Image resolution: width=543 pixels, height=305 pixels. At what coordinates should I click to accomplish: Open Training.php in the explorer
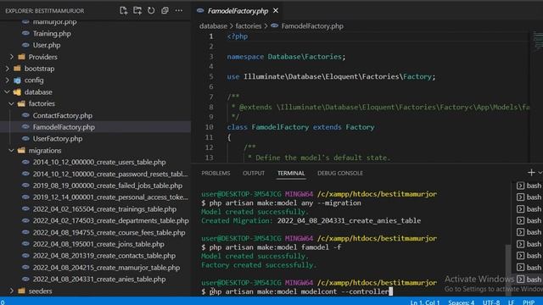coord(52,34)
